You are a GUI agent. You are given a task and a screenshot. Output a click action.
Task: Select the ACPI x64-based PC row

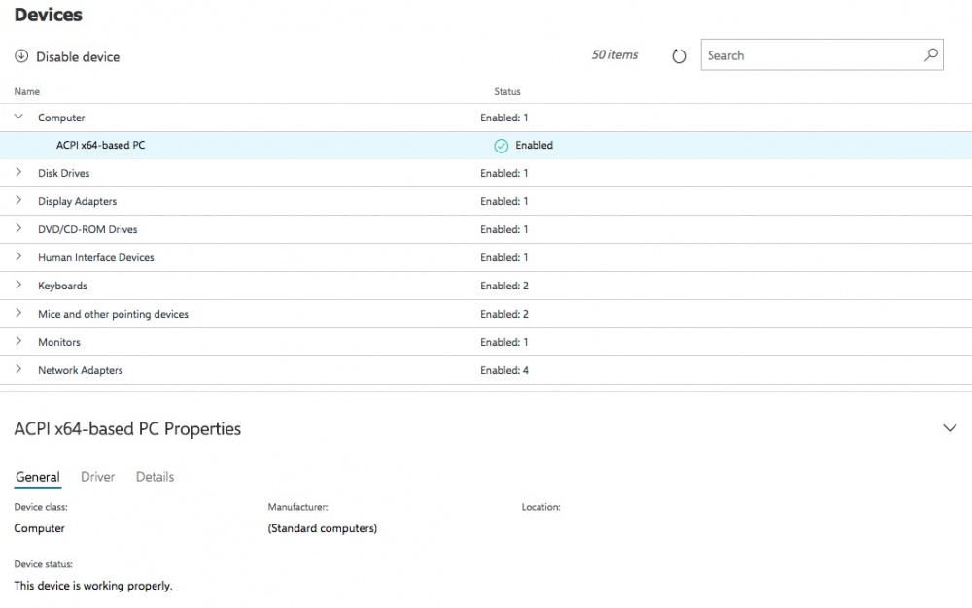(x=486, y=146)
